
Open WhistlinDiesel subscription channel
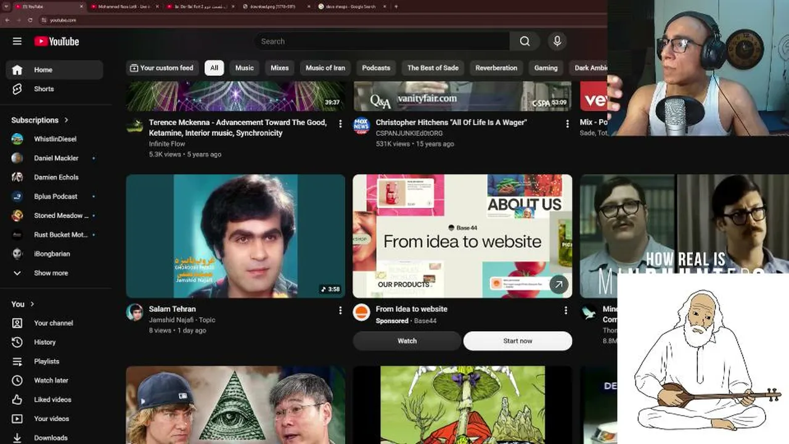(x=54, y=139)
